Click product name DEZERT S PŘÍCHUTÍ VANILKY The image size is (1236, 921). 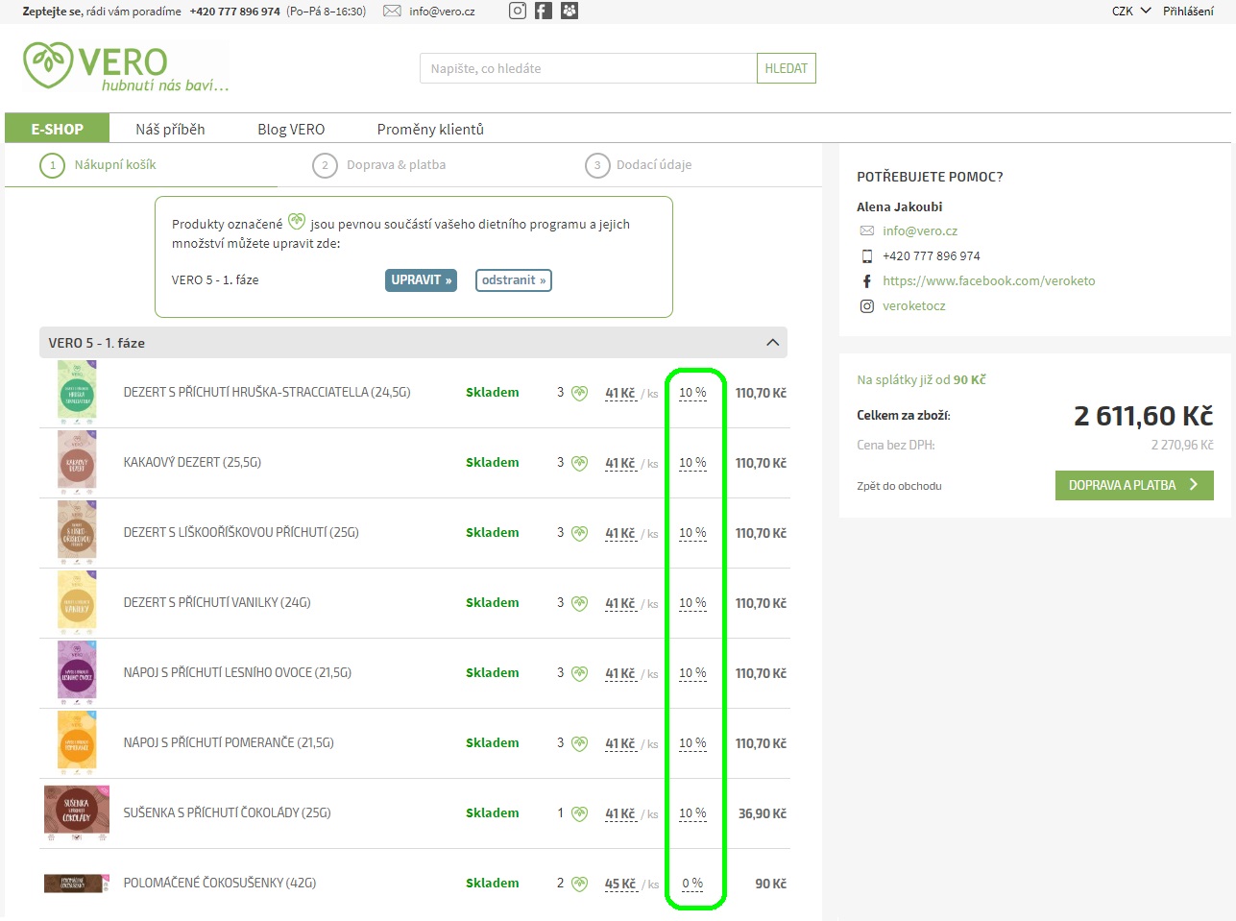217,603
